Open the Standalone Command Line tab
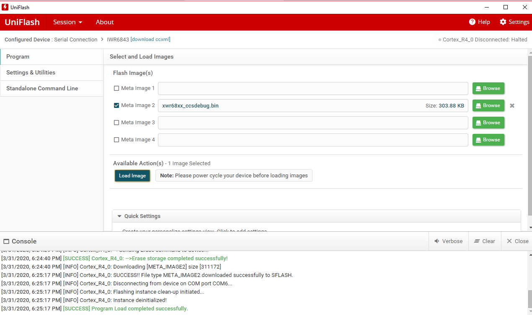Viewport: 532px width, 315px height. point(52,88)
